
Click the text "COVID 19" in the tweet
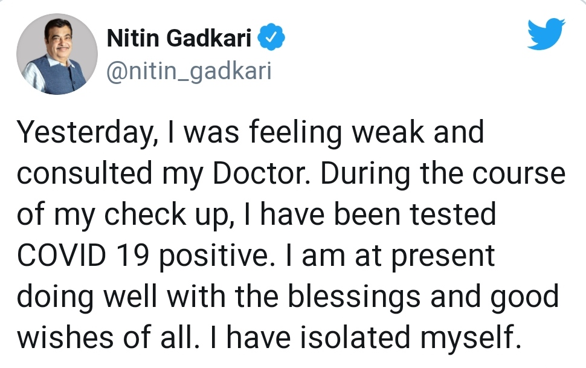coord(80,256)
